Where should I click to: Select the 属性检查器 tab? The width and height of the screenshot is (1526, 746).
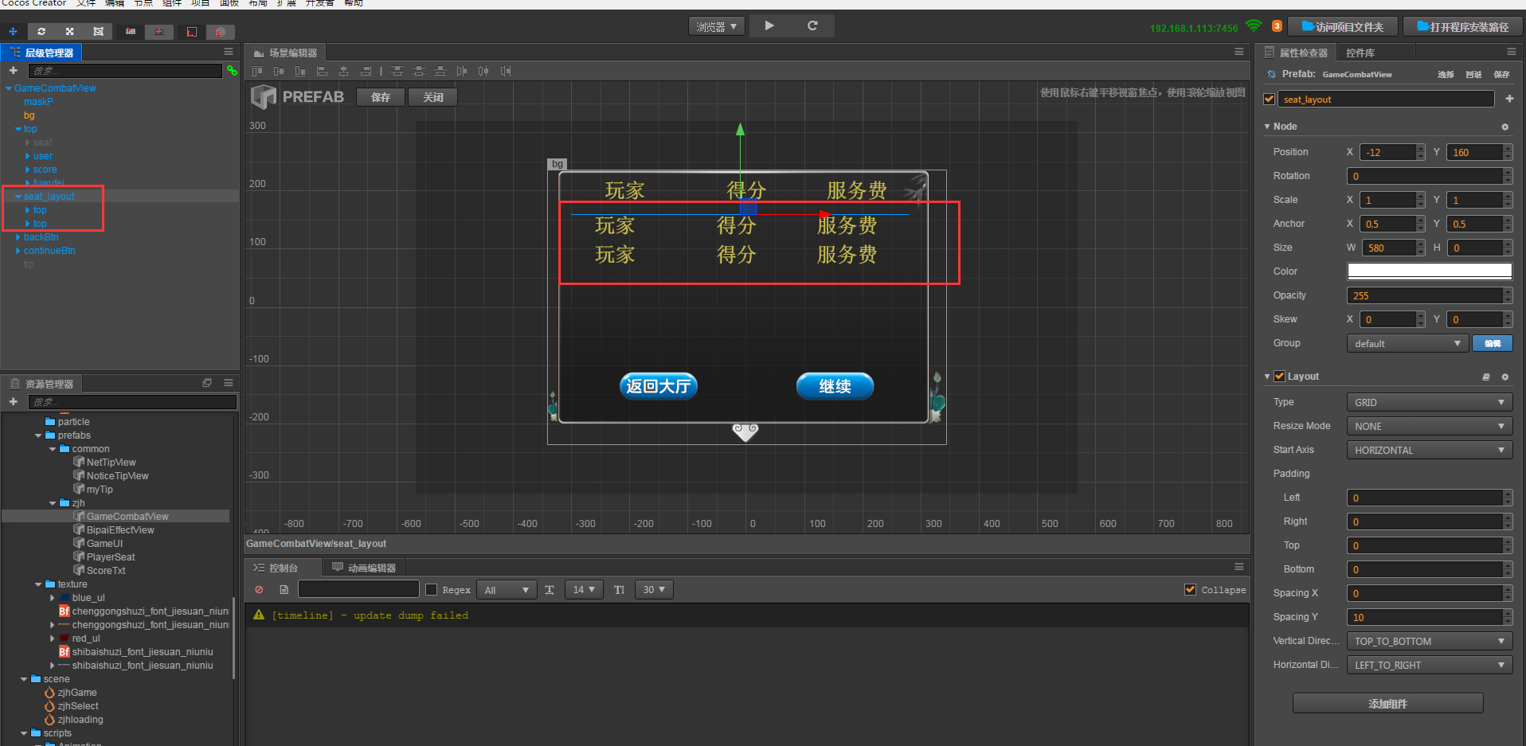1296,53
